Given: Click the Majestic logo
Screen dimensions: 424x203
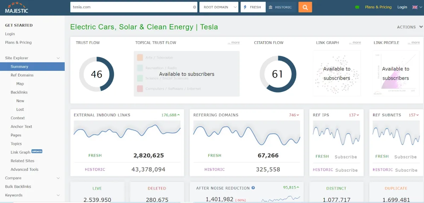Looking at the screenshot, I should 16,7.
